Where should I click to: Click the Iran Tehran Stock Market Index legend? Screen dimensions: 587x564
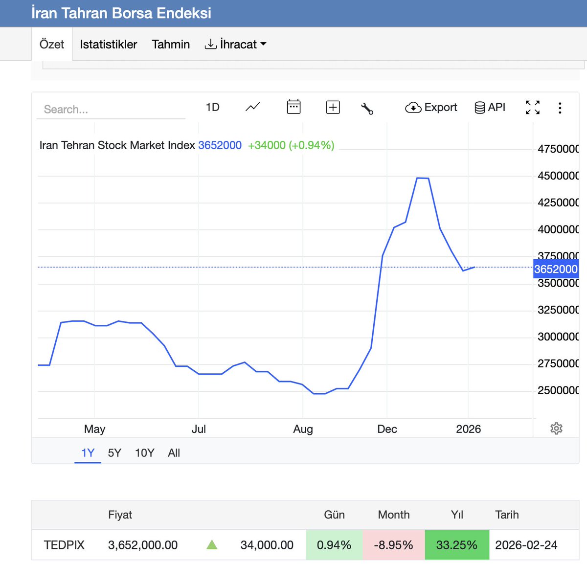point(117,145)
